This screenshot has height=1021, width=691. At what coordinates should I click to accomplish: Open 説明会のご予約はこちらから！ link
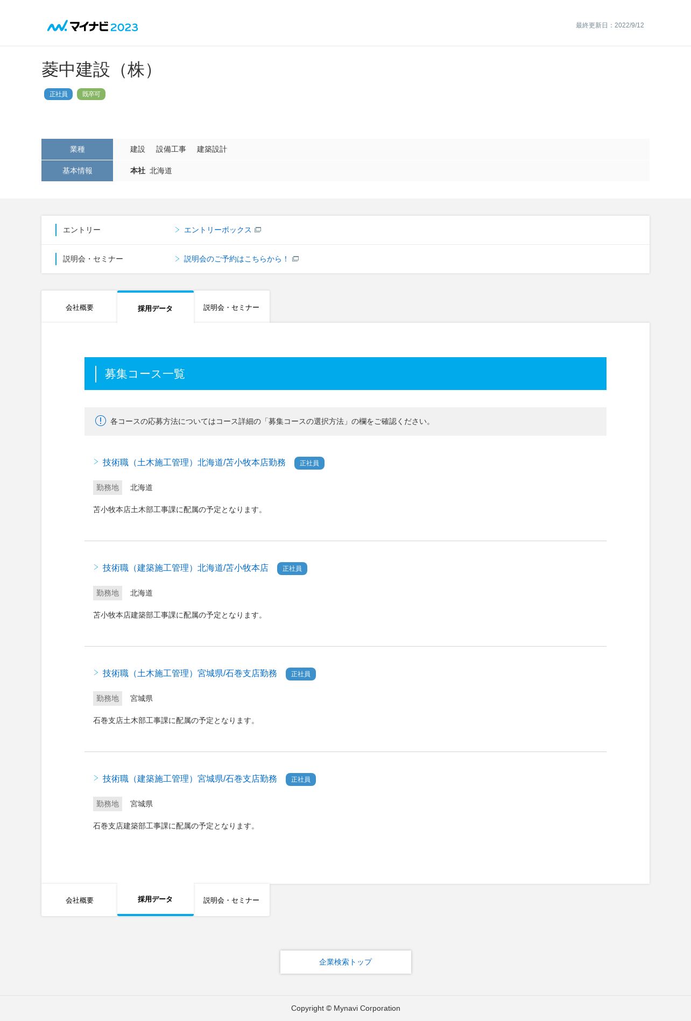pyautogui.click(x=236, y=259)
